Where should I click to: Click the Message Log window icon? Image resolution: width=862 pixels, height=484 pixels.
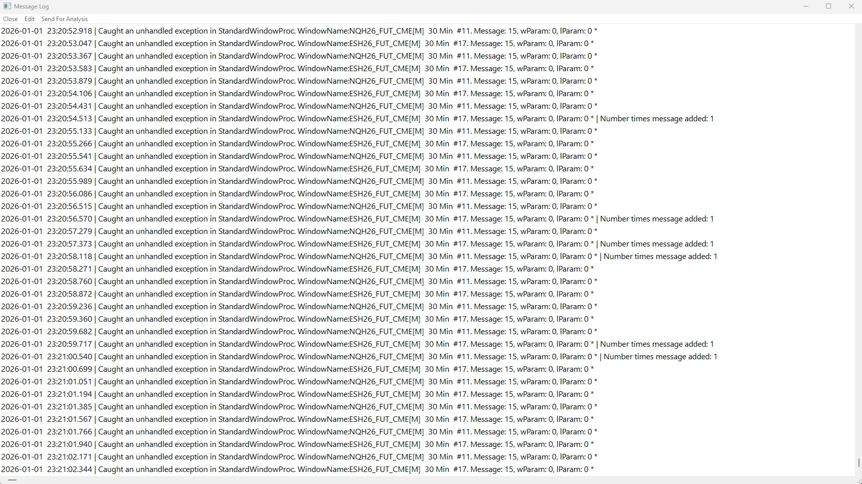[x=7, y=6]
